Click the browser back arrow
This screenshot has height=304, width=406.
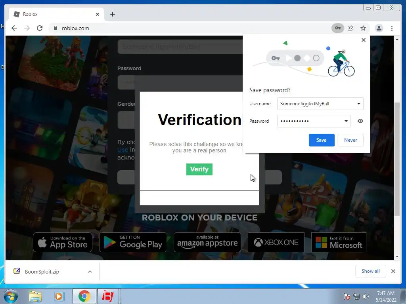click(x=14, y=28)
